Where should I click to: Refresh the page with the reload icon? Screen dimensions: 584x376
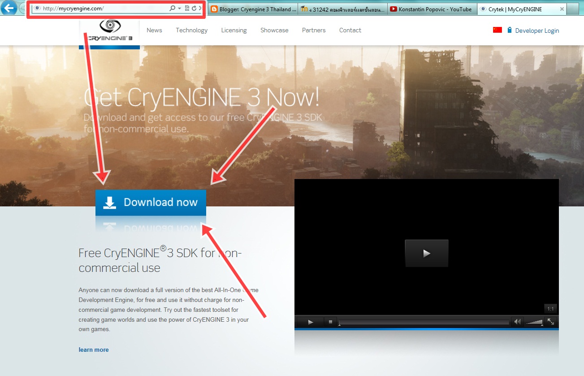tap(194, 9)
